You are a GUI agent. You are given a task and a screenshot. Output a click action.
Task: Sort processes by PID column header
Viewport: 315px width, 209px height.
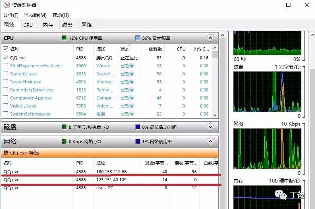[80, 49]
